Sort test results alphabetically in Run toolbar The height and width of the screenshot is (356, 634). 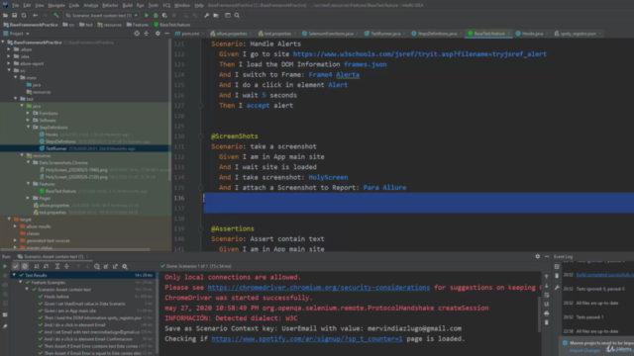(x=37, y=266)
